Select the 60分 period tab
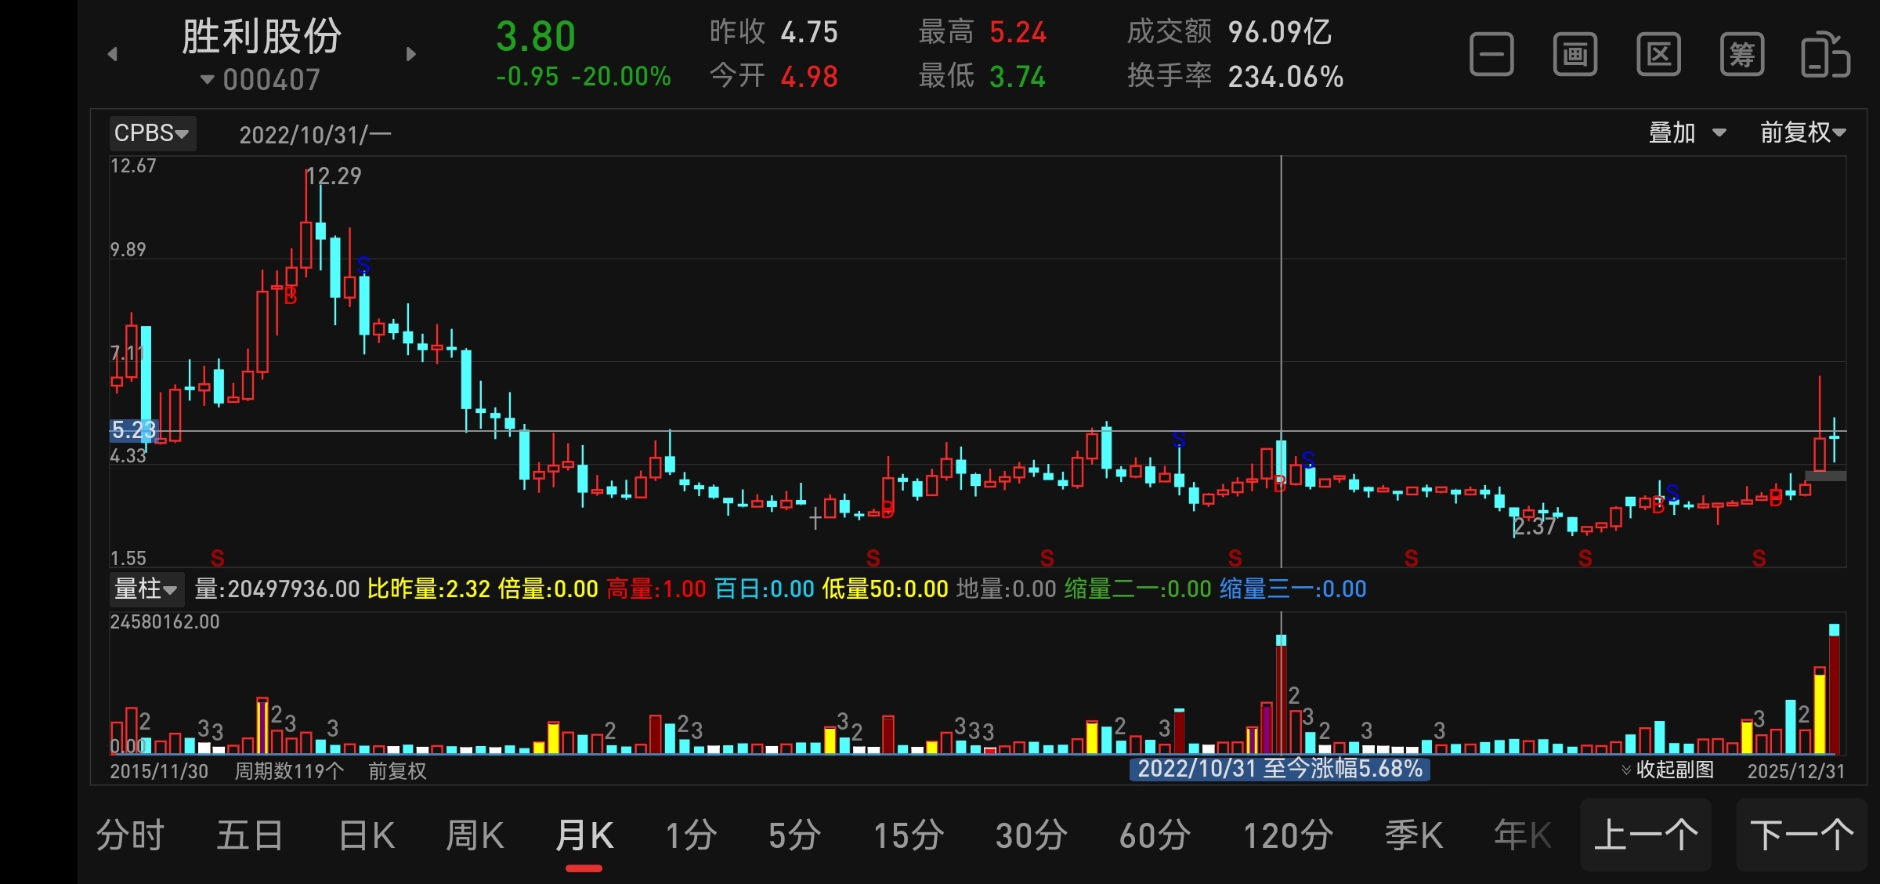This screenshot has height=884, width=1880. (1155, 835)
